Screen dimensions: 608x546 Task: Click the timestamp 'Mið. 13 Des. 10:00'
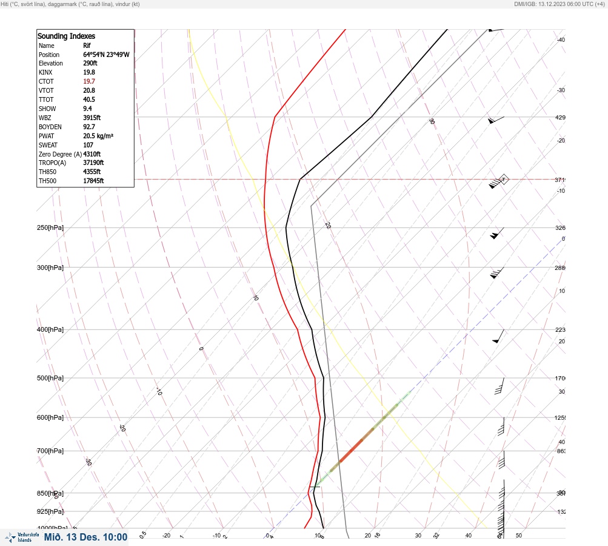85,537
